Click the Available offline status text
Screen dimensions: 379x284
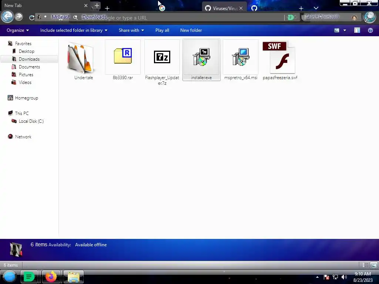pyautogui.click(x=91, y=245)
